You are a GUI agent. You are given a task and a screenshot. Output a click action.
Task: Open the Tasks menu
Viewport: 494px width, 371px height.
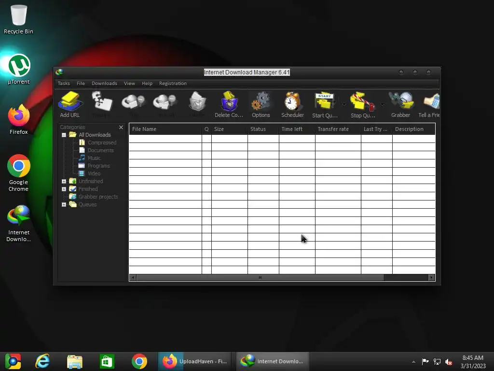64,83
